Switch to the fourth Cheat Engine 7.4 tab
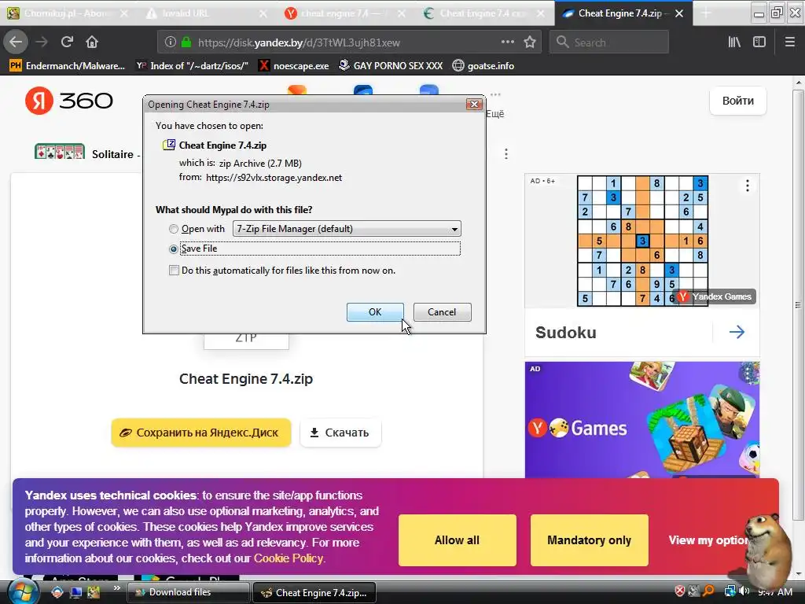The height and width of the screenshot is (604, 805). click(480, 13)
